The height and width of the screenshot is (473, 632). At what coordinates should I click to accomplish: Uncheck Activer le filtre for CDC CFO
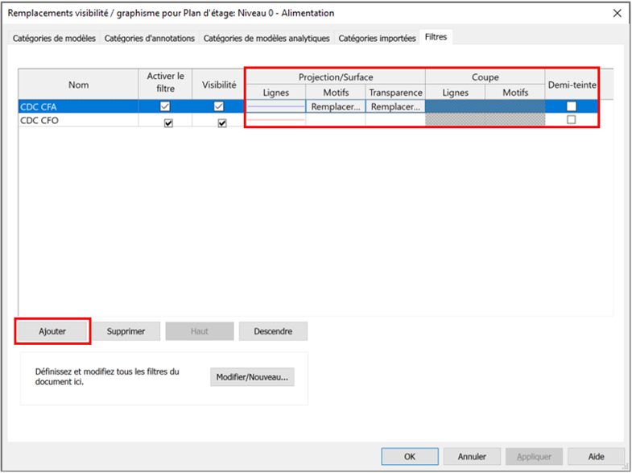click(168, 122)
